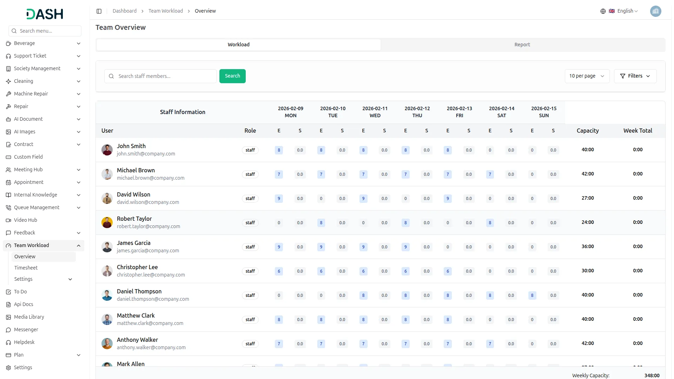674x379 pixels.
Task: Switch to the Report tab
Action: click(522, 45)
